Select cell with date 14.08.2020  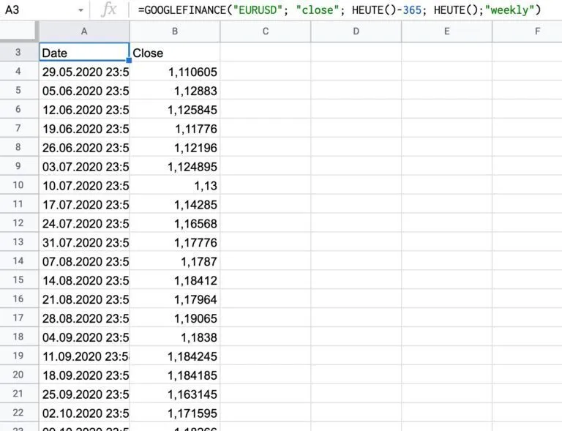pyautogui.click(x=84, y=280)
